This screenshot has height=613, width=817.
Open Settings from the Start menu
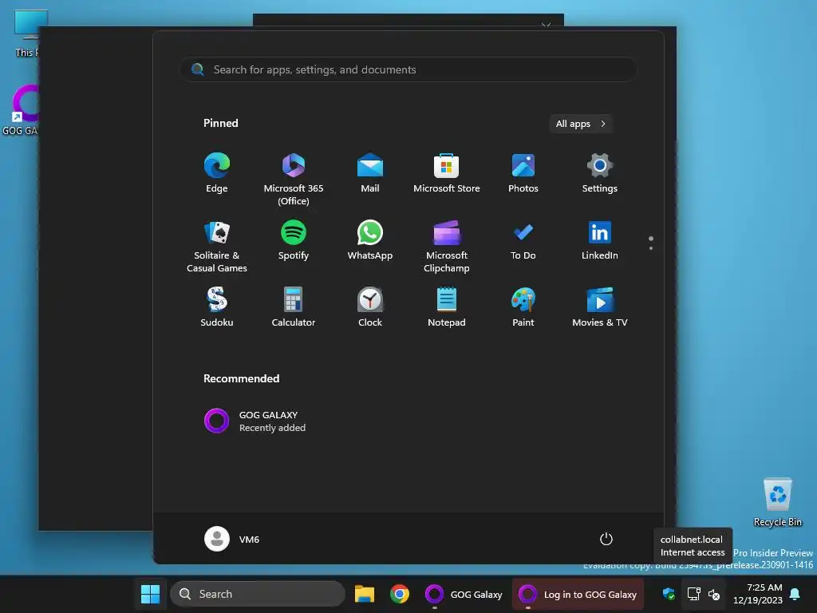coord(600,173)
